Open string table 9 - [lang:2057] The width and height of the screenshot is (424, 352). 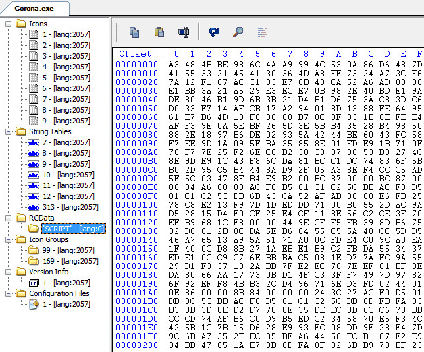coord(66,164)
